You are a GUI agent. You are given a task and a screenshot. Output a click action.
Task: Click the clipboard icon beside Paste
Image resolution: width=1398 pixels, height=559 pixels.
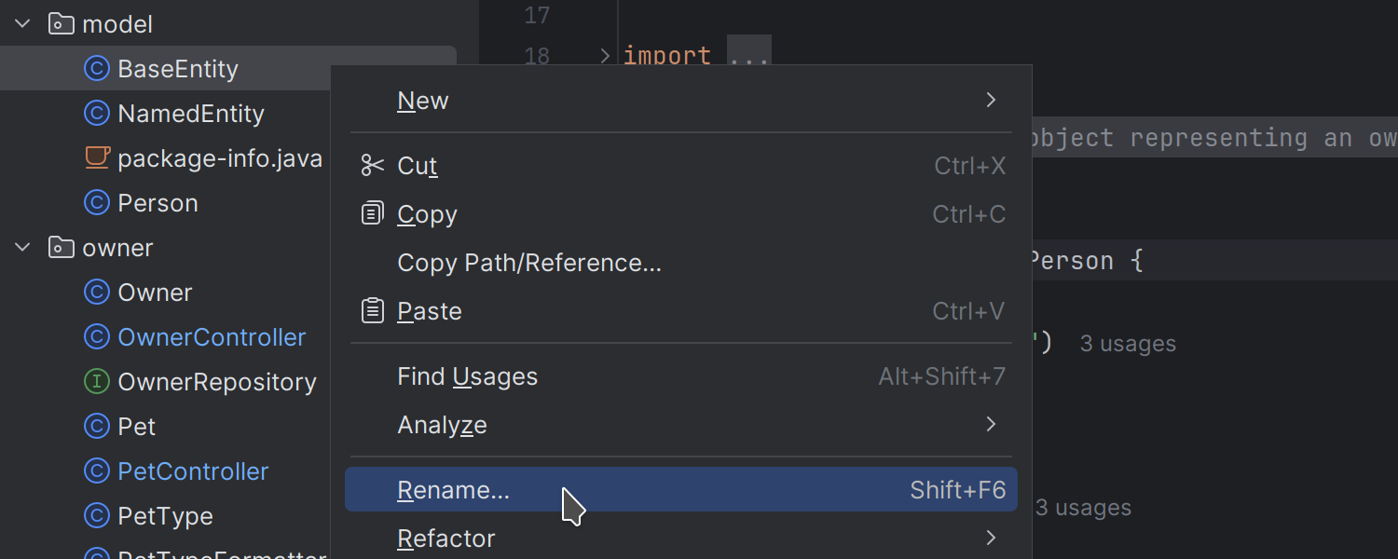[x=372, y=309]
